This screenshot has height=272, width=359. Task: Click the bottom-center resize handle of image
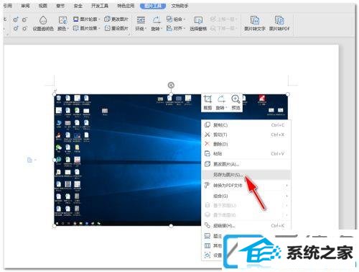[171, 226]
